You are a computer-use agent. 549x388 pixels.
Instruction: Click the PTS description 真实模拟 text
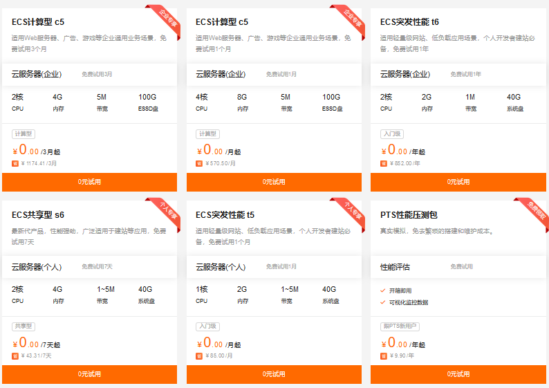tap(437, 231)
